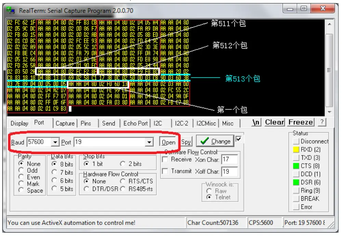Image resolution: width=342 pixels, height=236 pixels.
Task: Toggle the checkbox beside the Change button
Action: click(239, 139)
